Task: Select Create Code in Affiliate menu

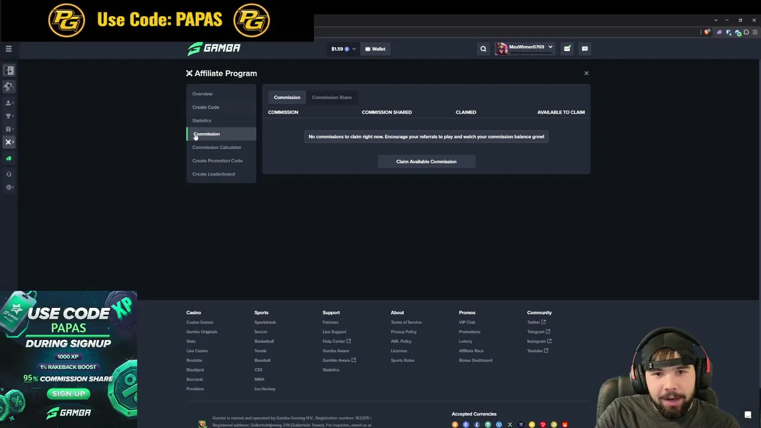Action: (206, 107)
